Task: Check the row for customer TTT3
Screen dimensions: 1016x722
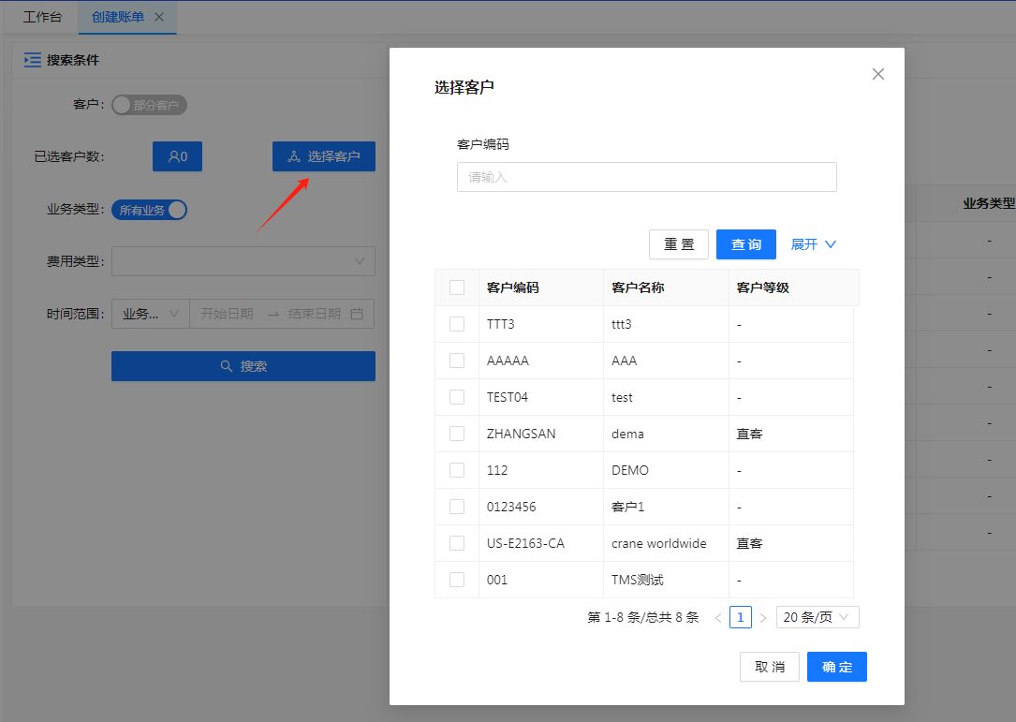Action: 457,324
